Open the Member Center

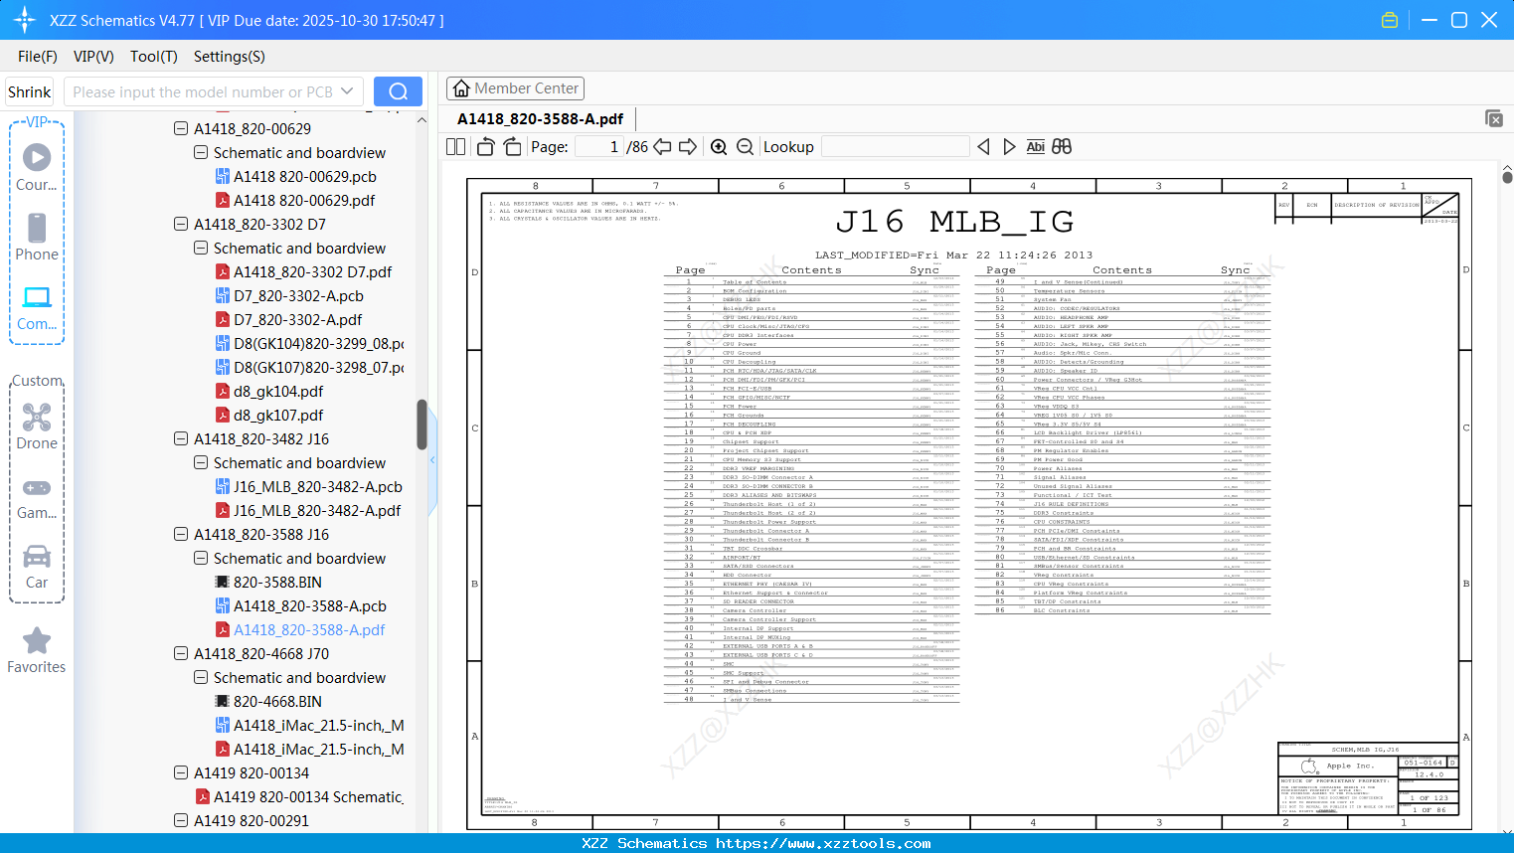pos(515,88)
